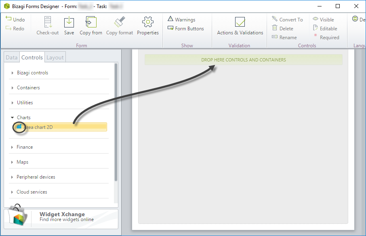366x236 pixels.
Task: Click the globe language icon in ribbon
Action: click(355, 19)
